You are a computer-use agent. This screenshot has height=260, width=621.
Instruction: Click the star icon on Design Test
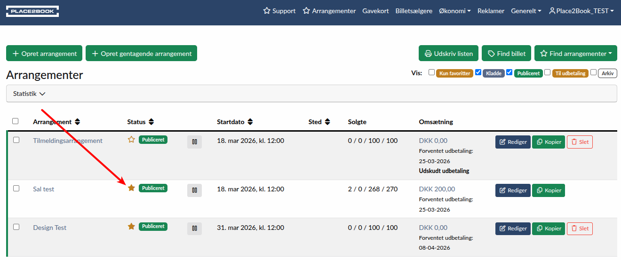pos(131,227)
